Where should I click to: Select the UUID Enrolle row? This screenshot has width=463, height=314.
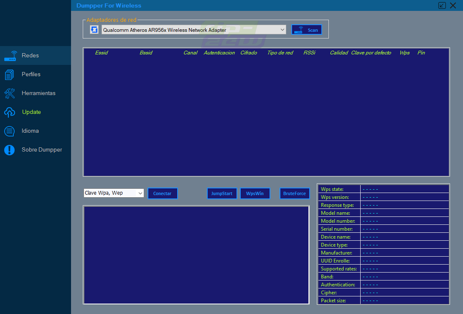(x=383, y=261)
